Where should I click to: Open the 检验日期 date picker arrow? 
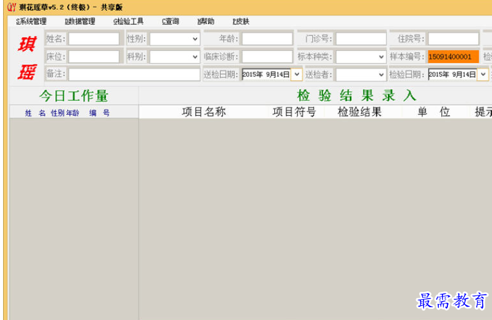483,75
